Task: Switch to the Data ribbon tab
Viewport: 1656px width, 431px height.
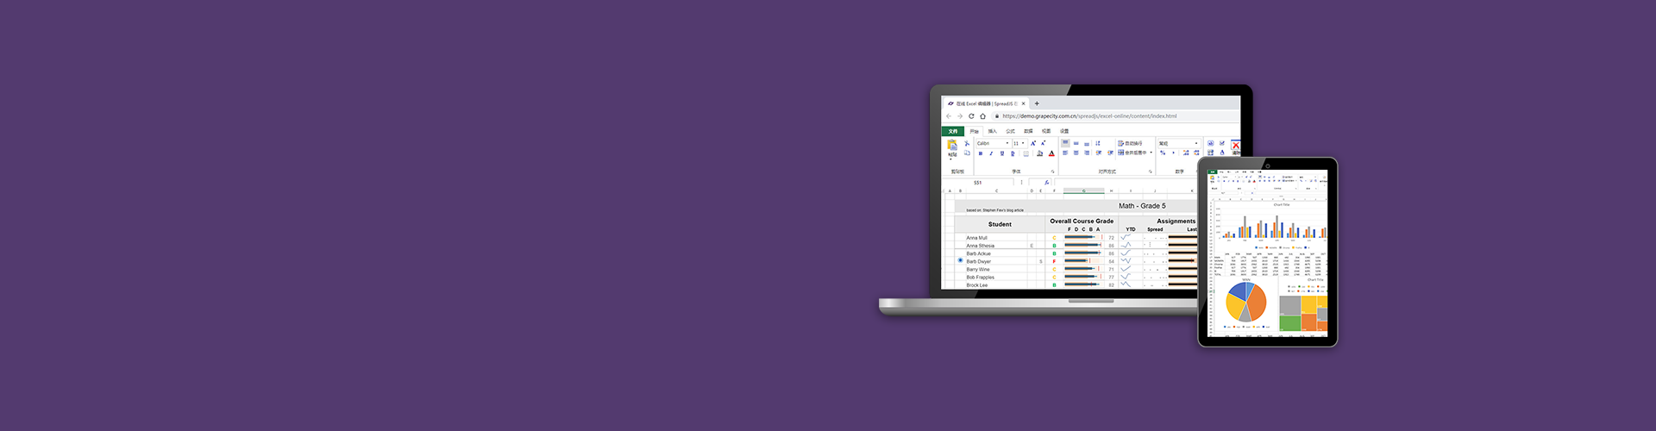Action: (x=1028, y=131)
